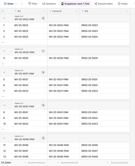The image size is (135, 166).
Task: Open the Filter options
Action: [33, 4]
